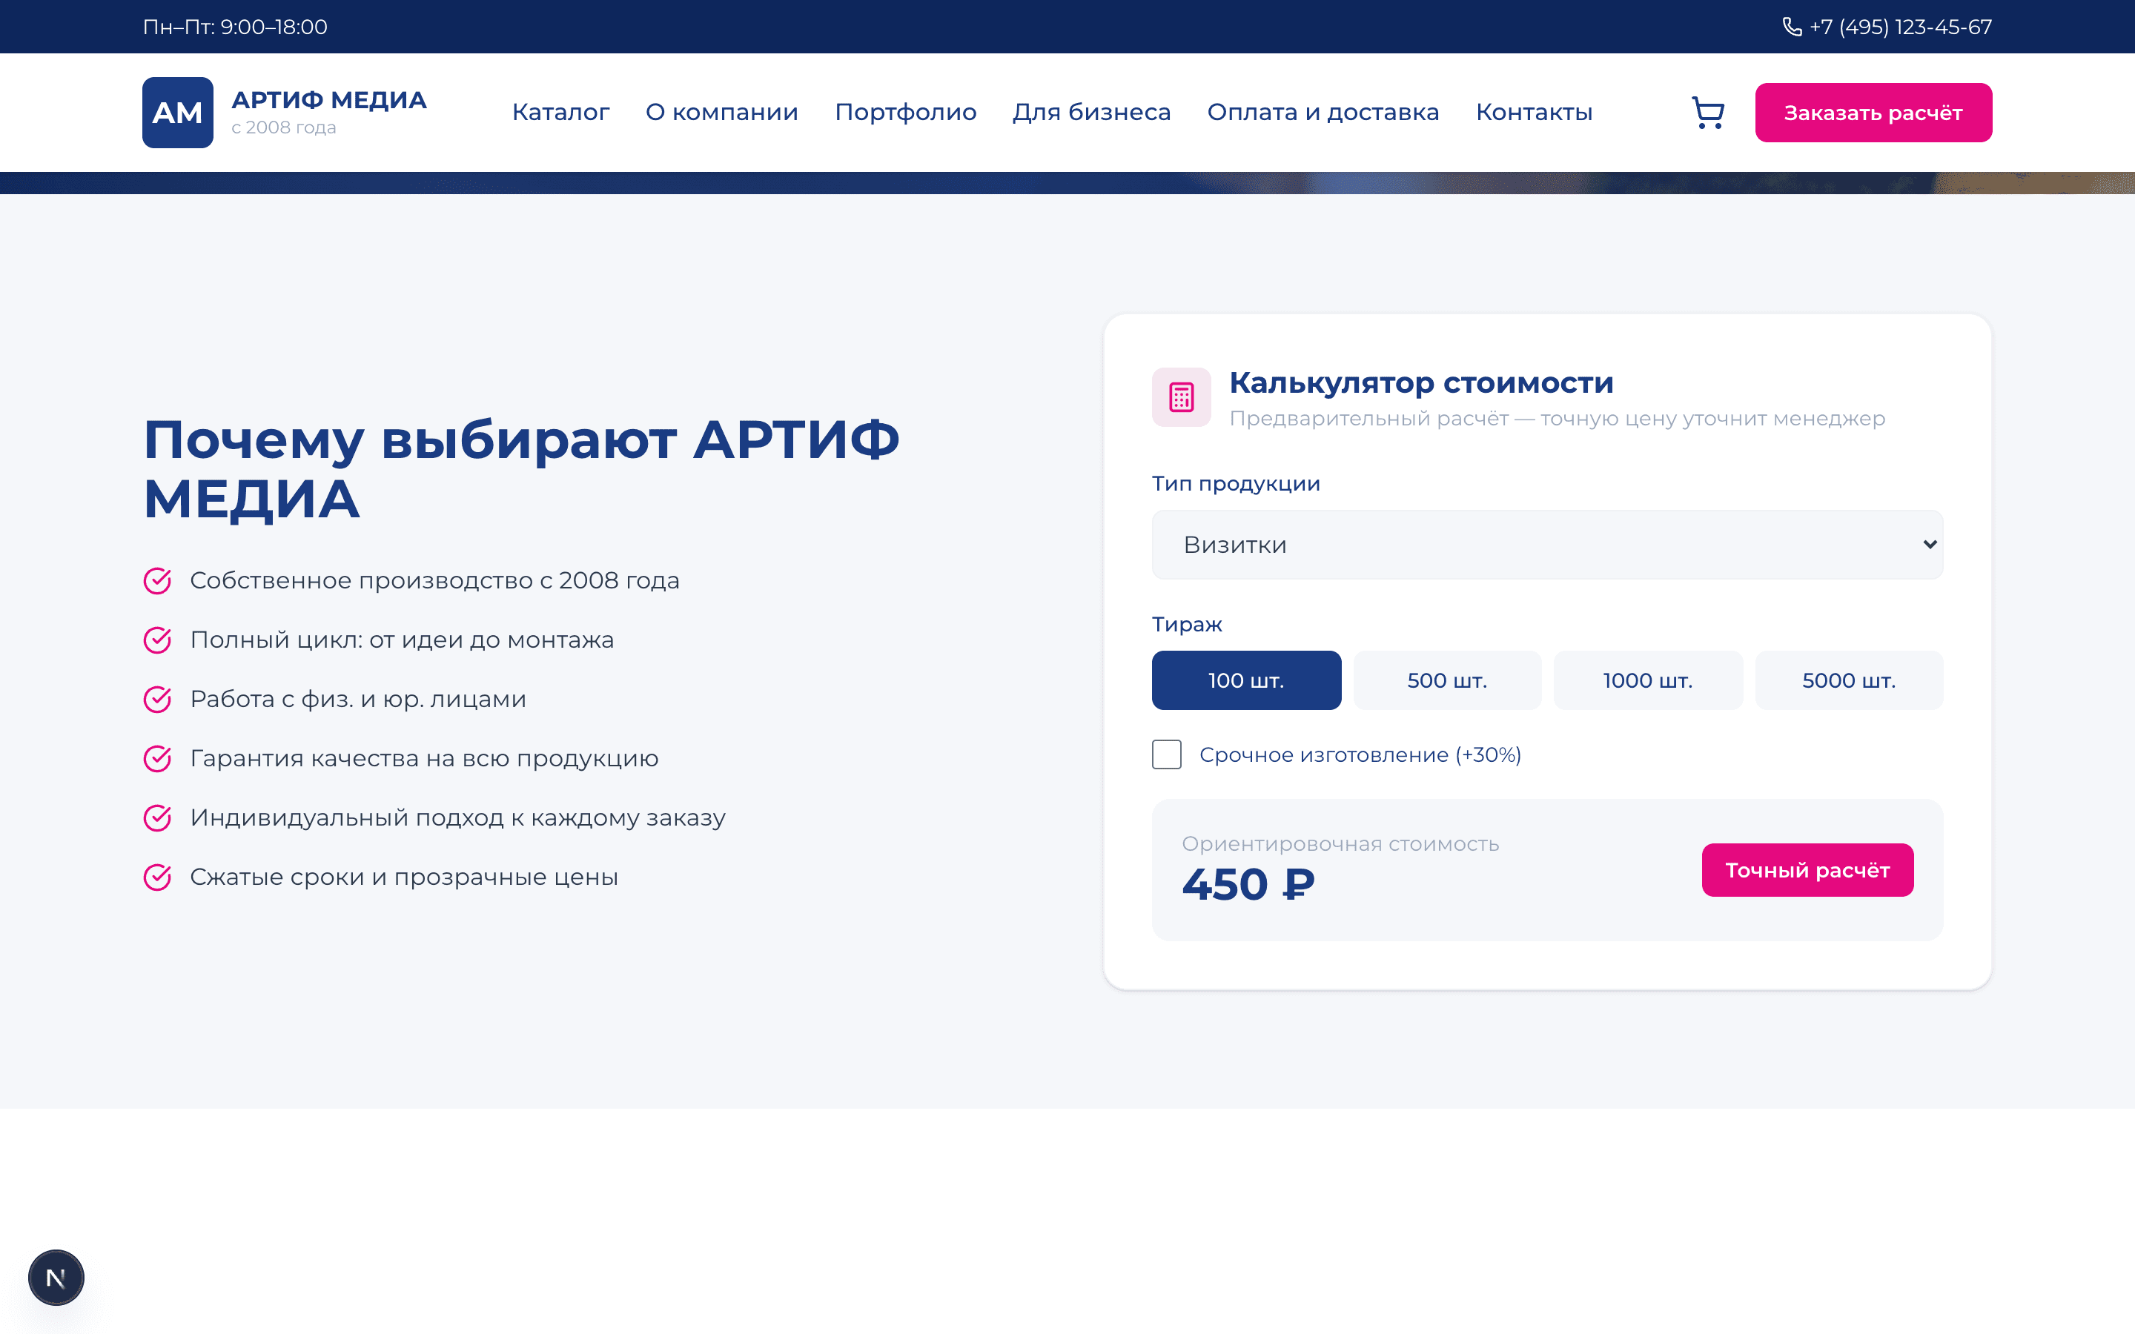Image resolution: width=2135 pixels, height=1334 pixels.
Task: Click the heading 'Почему выбирают АРТИФ МЕДИА'
Action: tap(521, 468)
